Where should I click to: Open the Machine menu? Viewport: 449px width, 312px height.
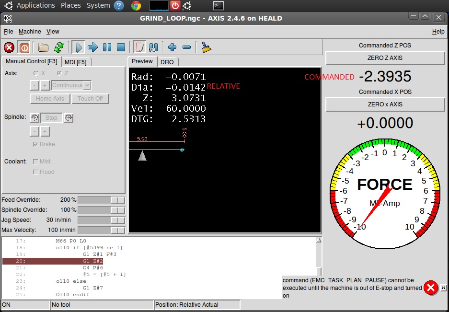pyautogui.click(x=30, y=32)
